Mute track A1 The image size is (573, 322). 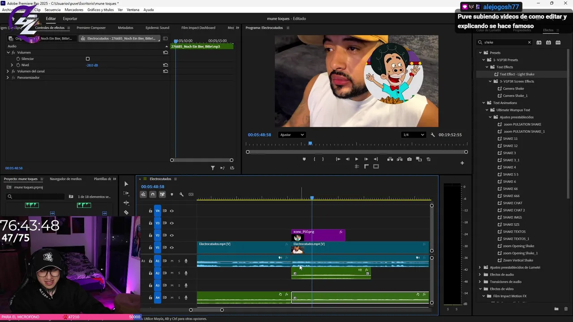[172, 261]
